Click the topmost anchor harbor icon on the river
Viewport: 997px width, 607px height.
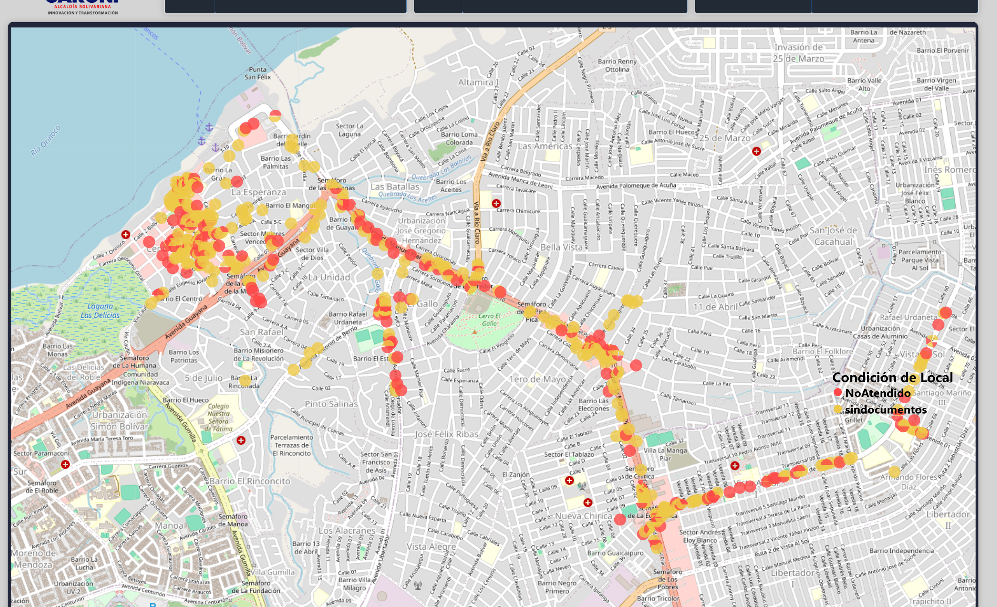209,127
